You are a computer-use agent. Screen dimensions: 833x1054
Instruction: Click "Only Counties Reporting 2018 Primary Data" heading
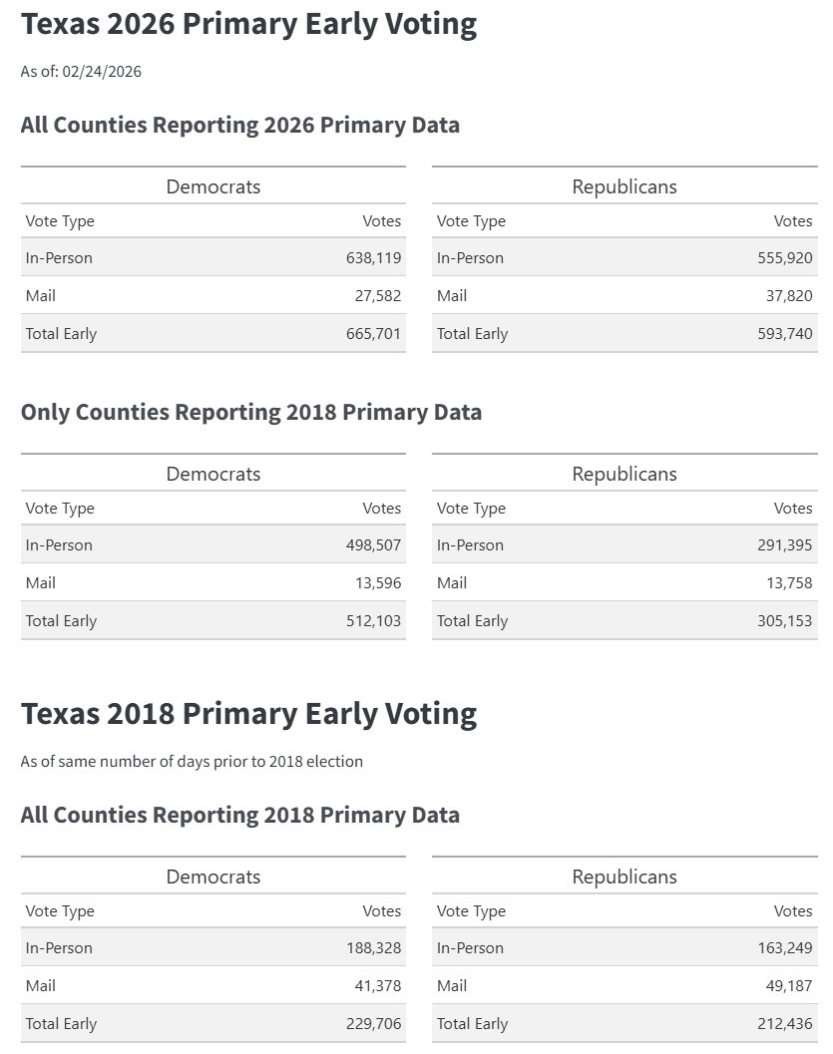tap(250, 413)
